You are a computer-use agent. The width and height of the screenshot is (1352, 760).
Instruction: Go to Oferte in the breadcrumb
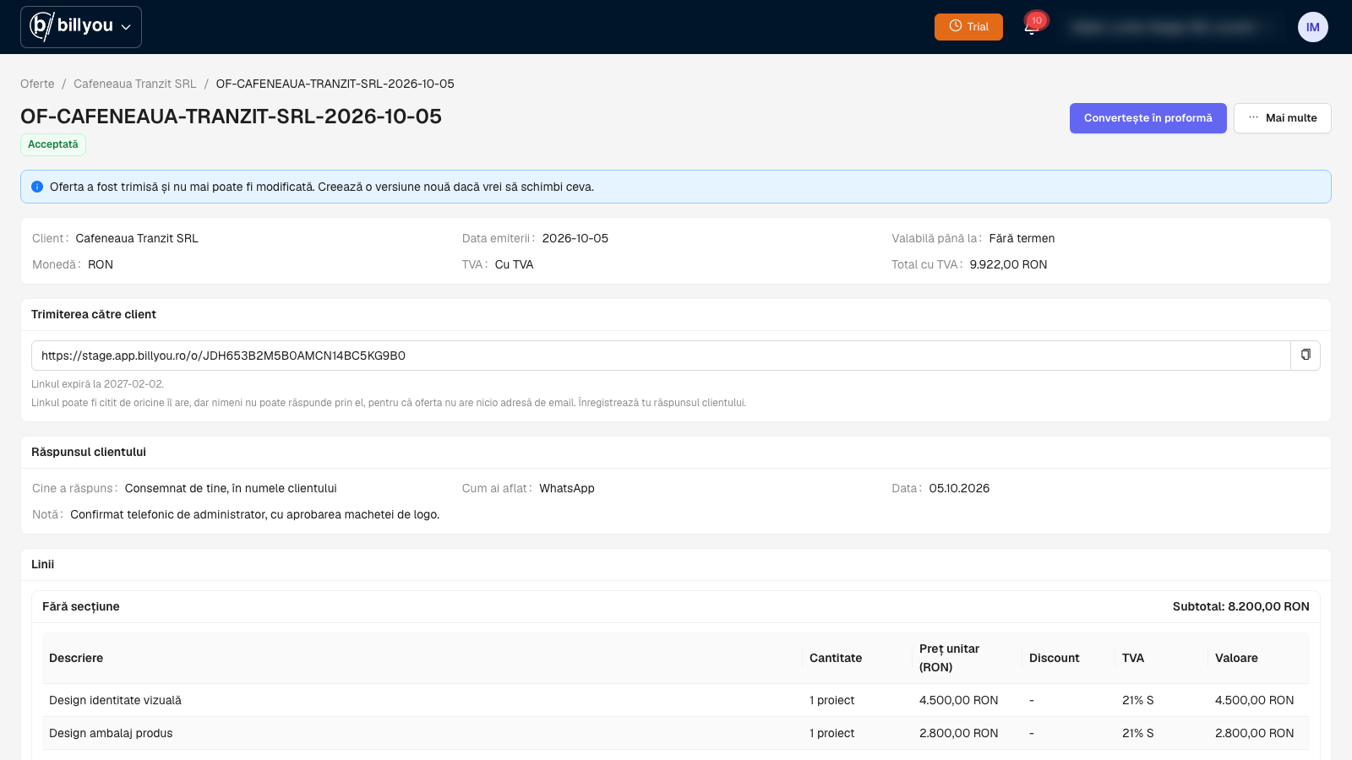point(37,84)
